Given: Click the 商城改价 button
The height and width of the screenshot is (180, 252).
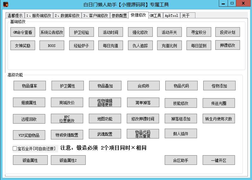Looking at the screenshot, I should coord(67,103).
